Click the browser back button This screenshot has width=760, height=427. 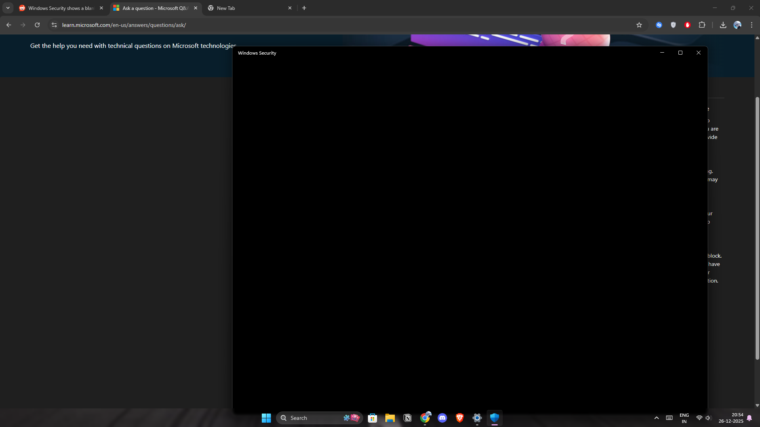9,25
